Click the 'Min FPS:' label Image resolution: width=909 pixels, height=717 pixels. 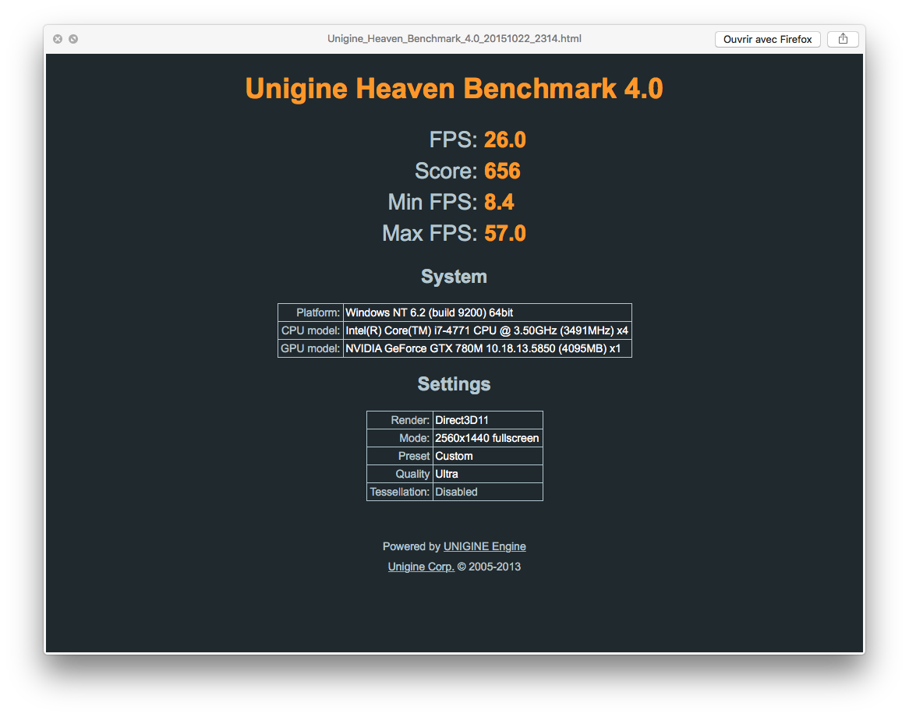[x=433, y=203]
